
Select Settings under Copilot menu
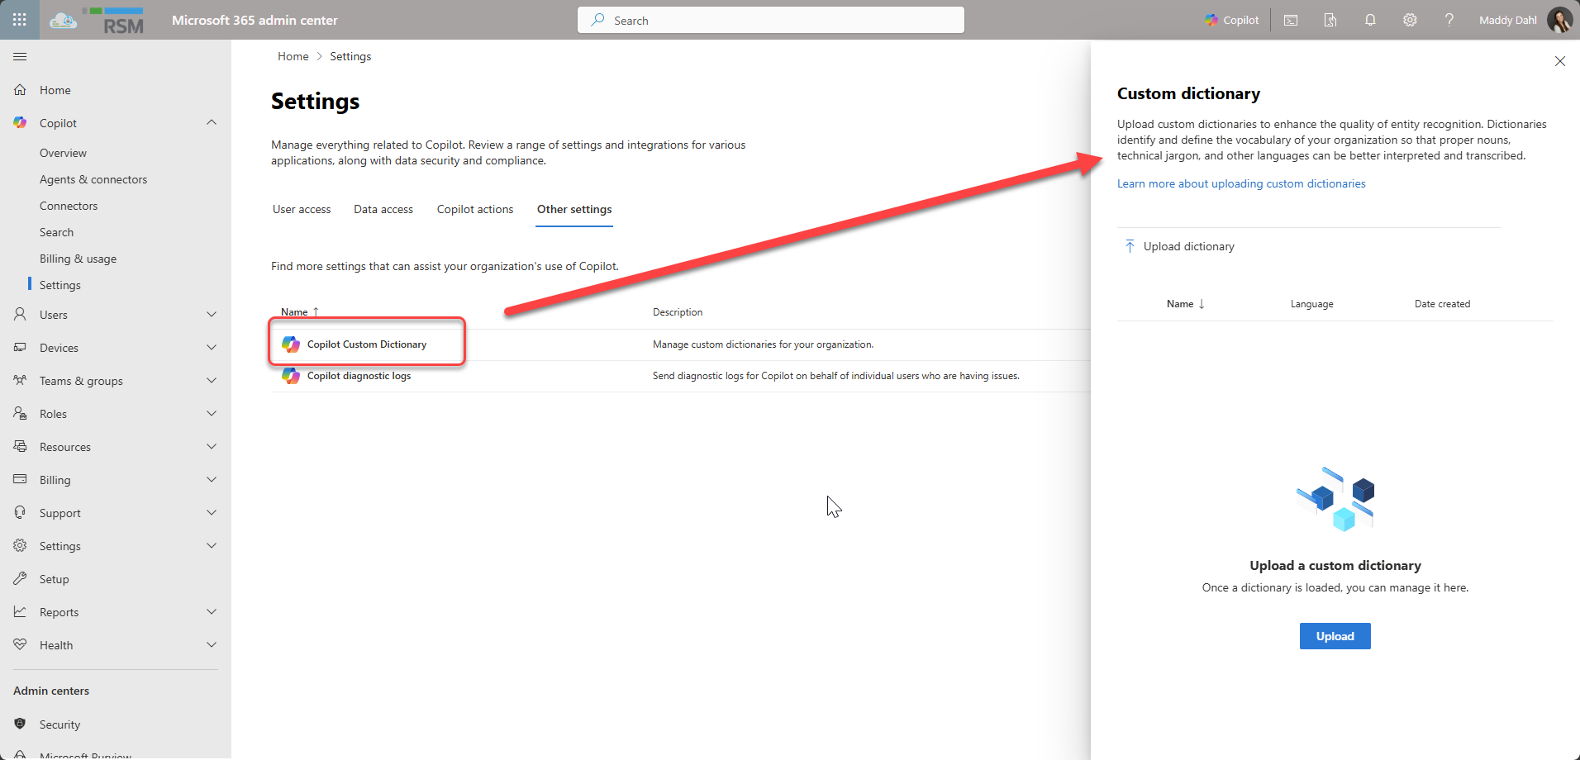(60, 285)
